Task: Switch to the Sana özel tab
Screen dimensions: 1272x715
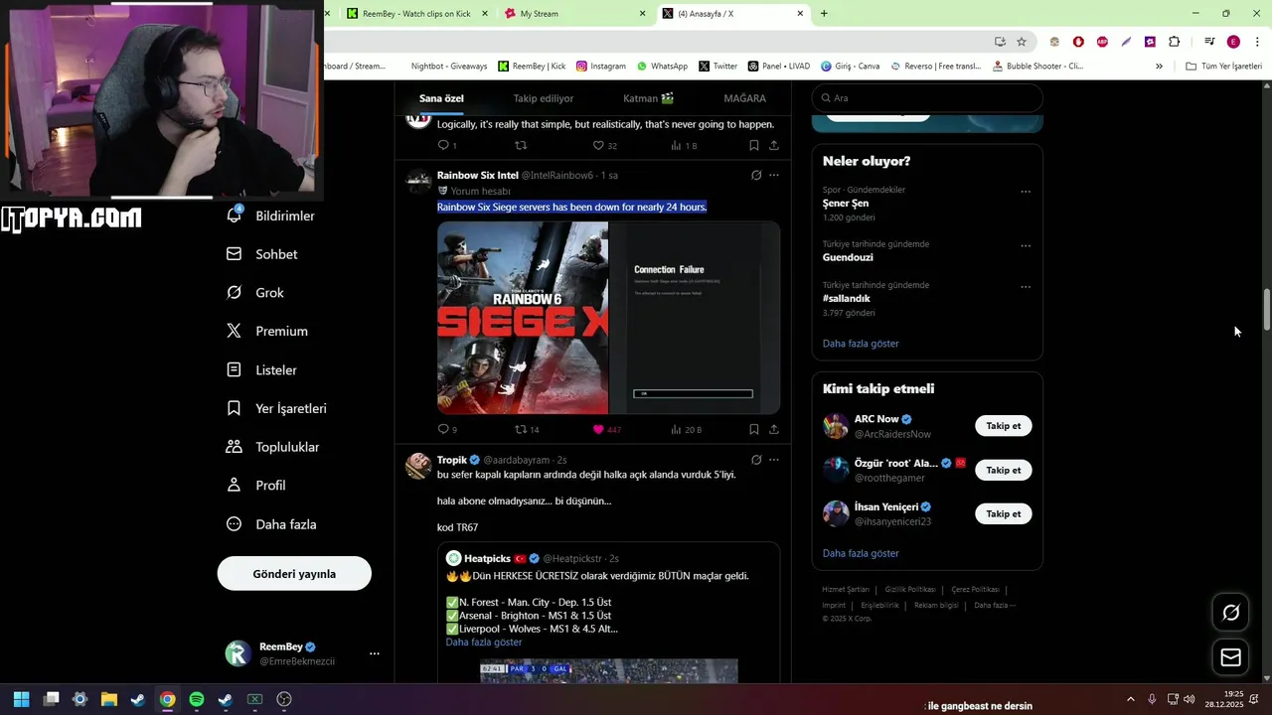Action: coord(441,98)
